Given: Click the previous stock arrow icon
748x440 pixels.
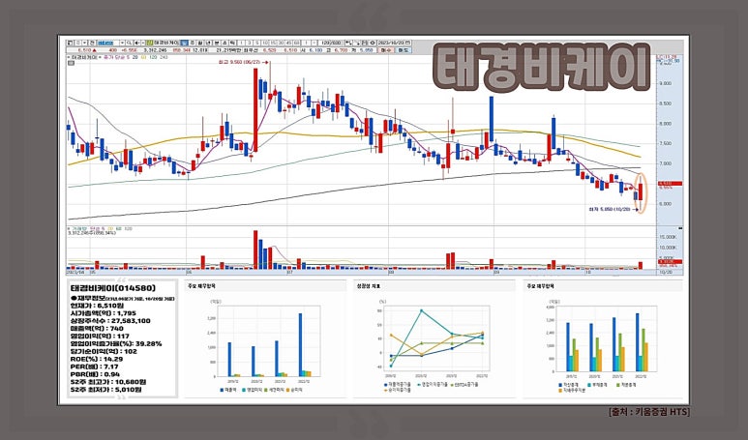Looking at the screenshot, I should tap(136, 43).
